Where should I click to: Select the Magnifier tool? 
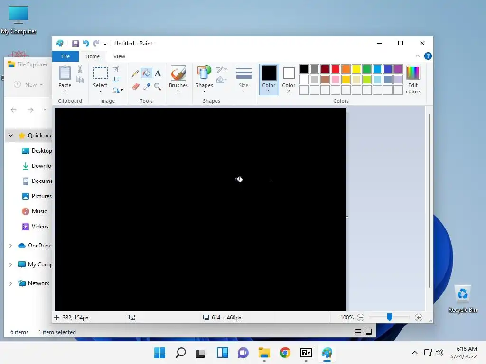click(158, 87)
